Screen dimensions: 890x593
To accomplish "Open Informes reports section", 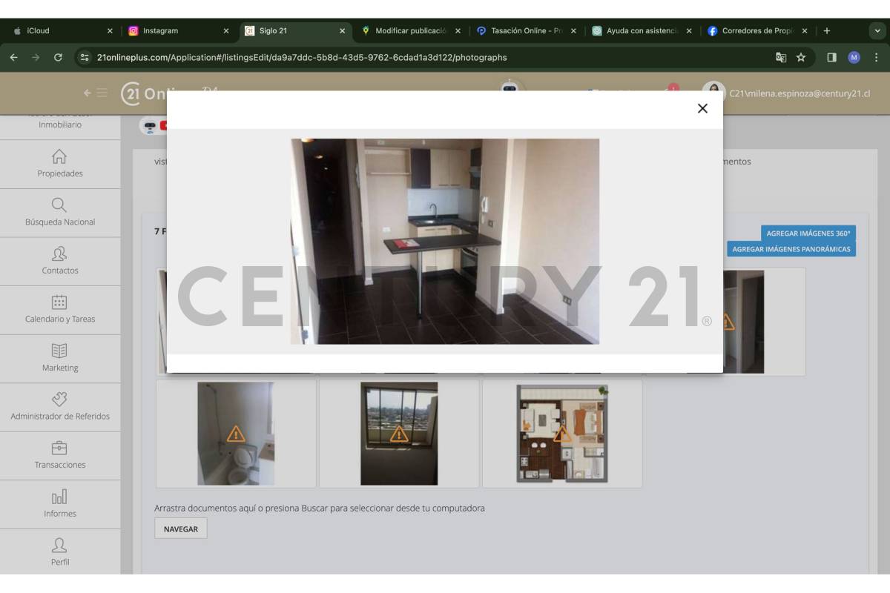I will pos(60,504).
